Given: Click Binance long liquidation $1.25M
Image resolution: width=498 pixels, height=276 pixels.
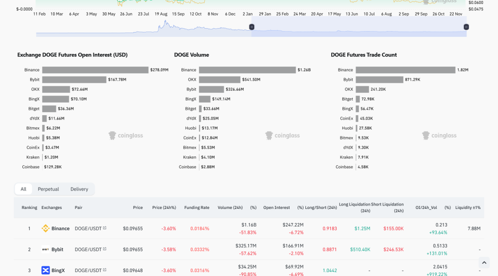Looking at the screenshot, I should (362, 228).
